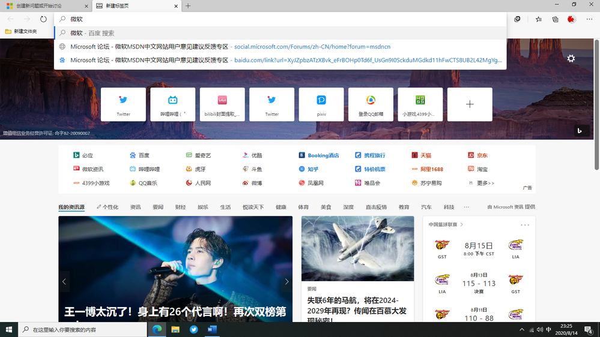
Task: Select the 资讯 news tab
Action: coord(136,207)
